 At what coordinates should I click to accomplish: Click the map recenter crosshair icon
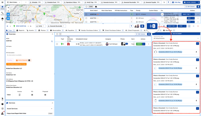pyautogui.click(x=81, y=13)
